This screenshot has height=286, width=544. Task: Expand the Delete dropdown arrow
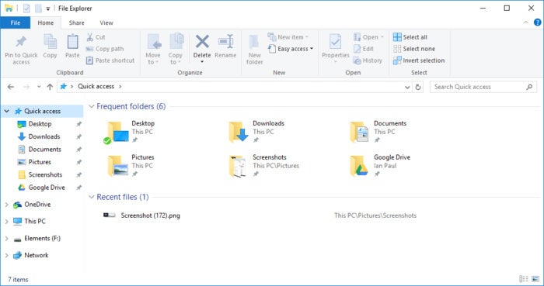click(x=202, y=62)
